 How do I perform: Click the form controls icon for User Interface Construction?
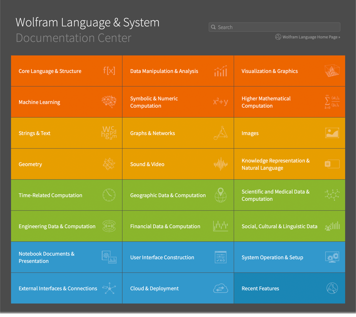tap(221, 257)
